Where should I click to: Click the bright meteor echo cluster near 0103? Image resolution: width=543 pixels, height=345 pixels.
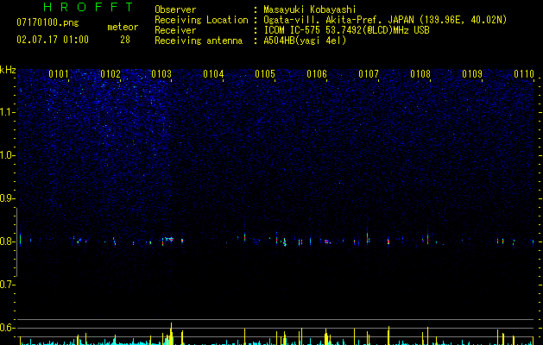pyautogui.click(x=168, y=239)
